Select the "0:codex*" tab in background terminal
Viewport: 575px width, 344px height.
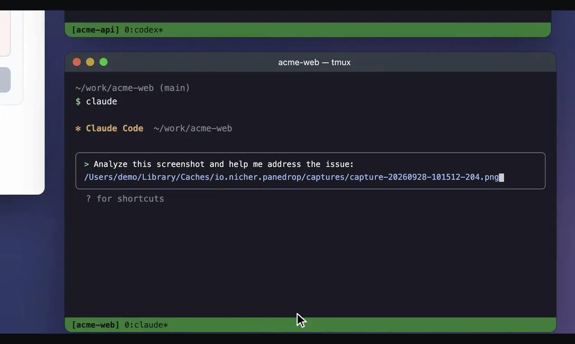[x=144, y=30]
